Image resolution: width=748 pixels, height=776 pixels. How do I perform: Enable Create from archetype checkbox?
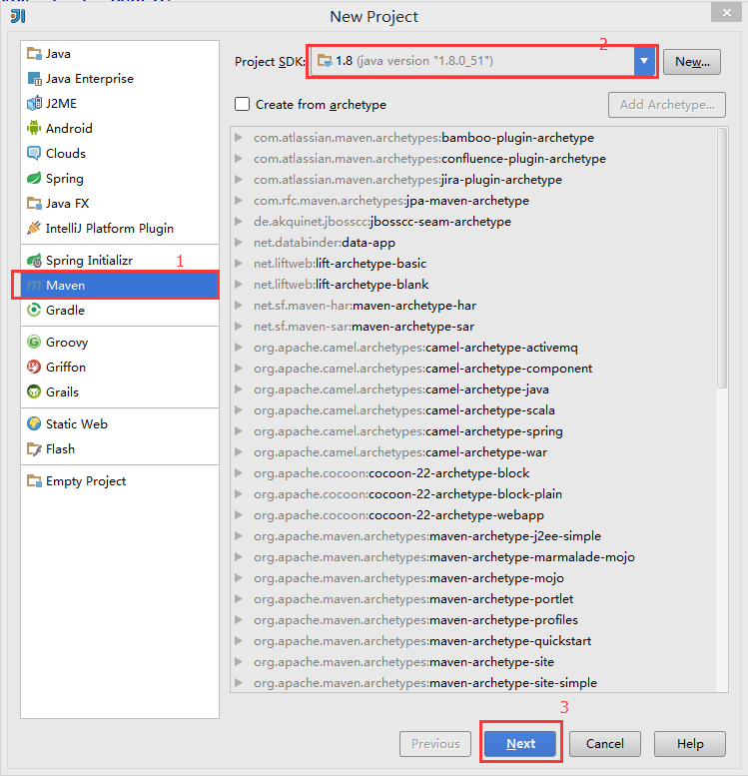(242, 105)
